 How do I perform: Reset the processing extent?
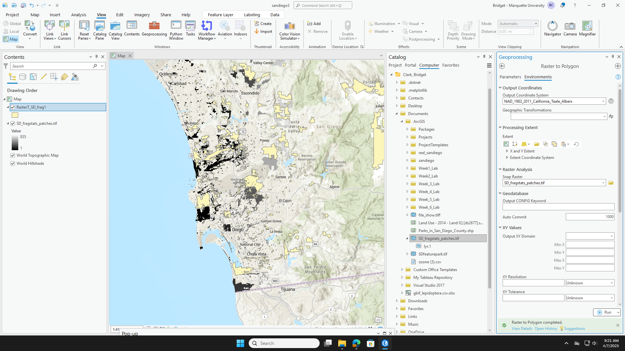(x=576, y=144)
